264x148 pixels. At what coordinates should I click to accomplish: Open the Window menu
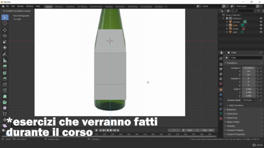click(30, 6)
